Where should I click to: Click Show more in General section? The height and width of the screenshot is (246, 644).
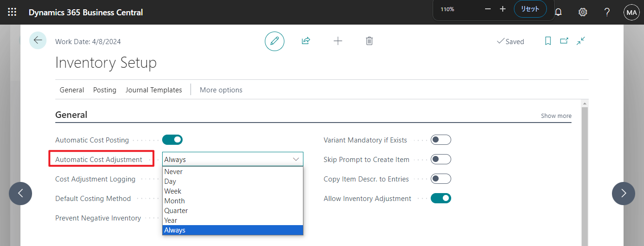pyautogui.click(x=556, y=116)
